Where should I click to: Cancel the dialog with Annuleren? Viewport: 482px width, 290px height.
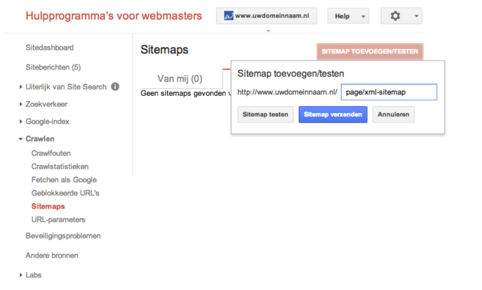[x=394, y=115]
